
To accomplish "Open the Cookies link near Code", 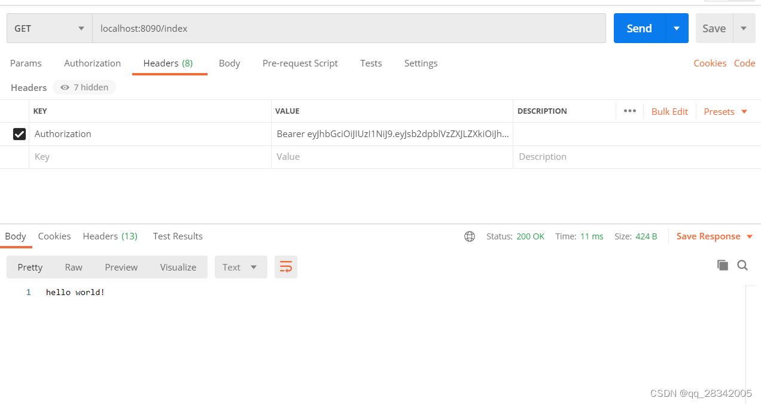I will (710, 63).
